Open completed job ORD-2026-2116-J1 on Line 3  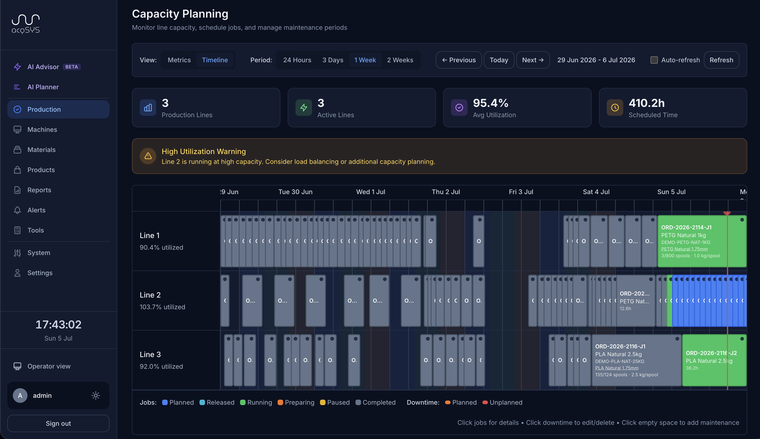(x=636, y=360)
